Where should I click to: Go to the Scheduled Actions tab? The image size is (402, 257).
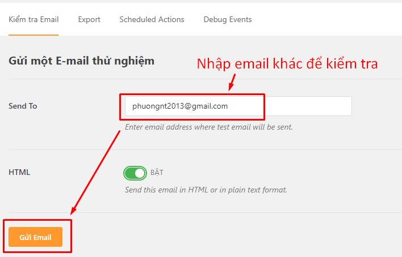point(152,19)
